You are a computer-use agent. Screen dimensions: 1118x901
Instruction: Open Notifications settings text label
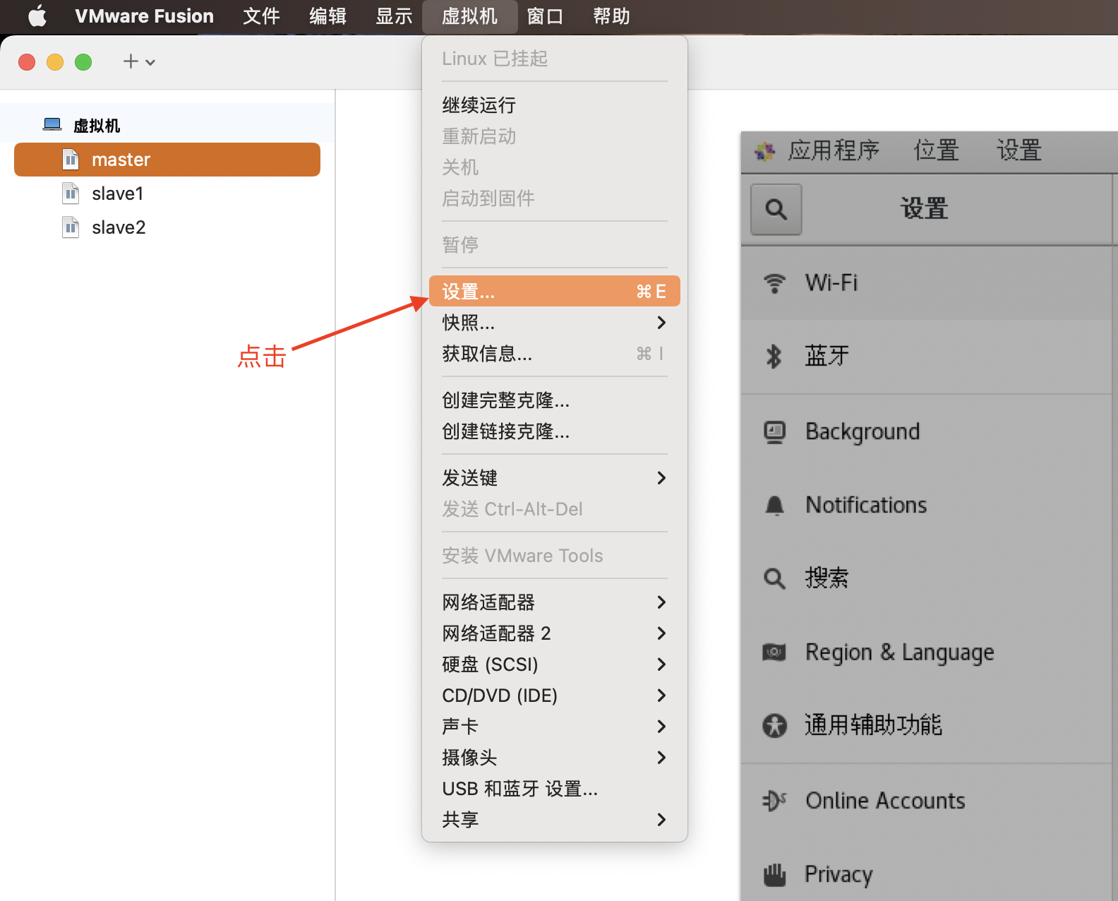tap(866, 506)
